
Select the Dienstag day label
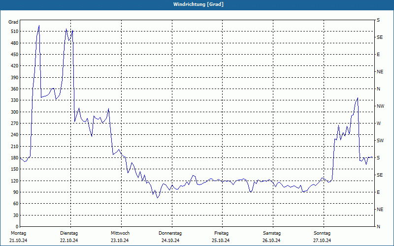click(69, 233)
